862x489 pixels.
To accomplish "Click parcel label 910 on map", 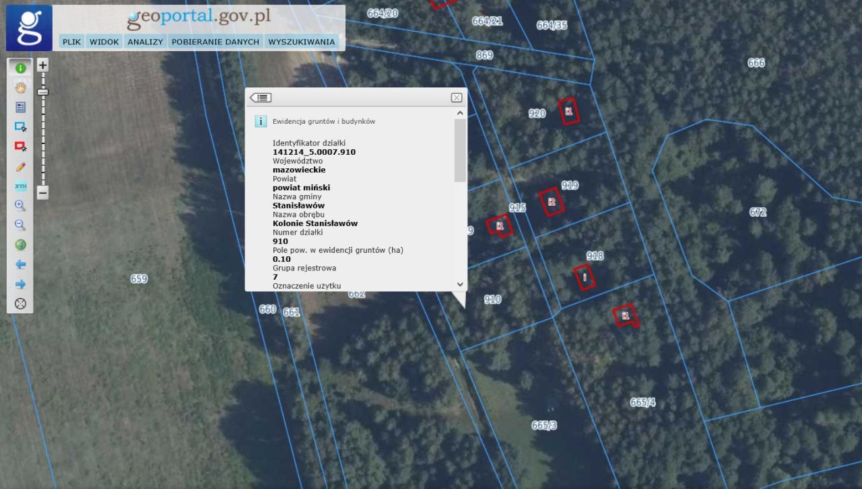I will coord(492,299).
